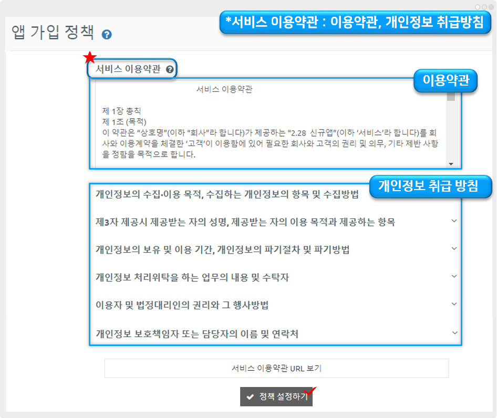
Task: Click scroll-down arrow in the terms text box
Action: tap(451, 164)
